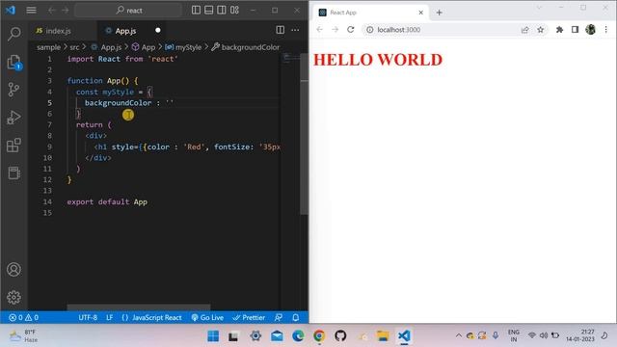
Task: Split the editor to the right
Action: pyautogui.click(x=281, y=30)
